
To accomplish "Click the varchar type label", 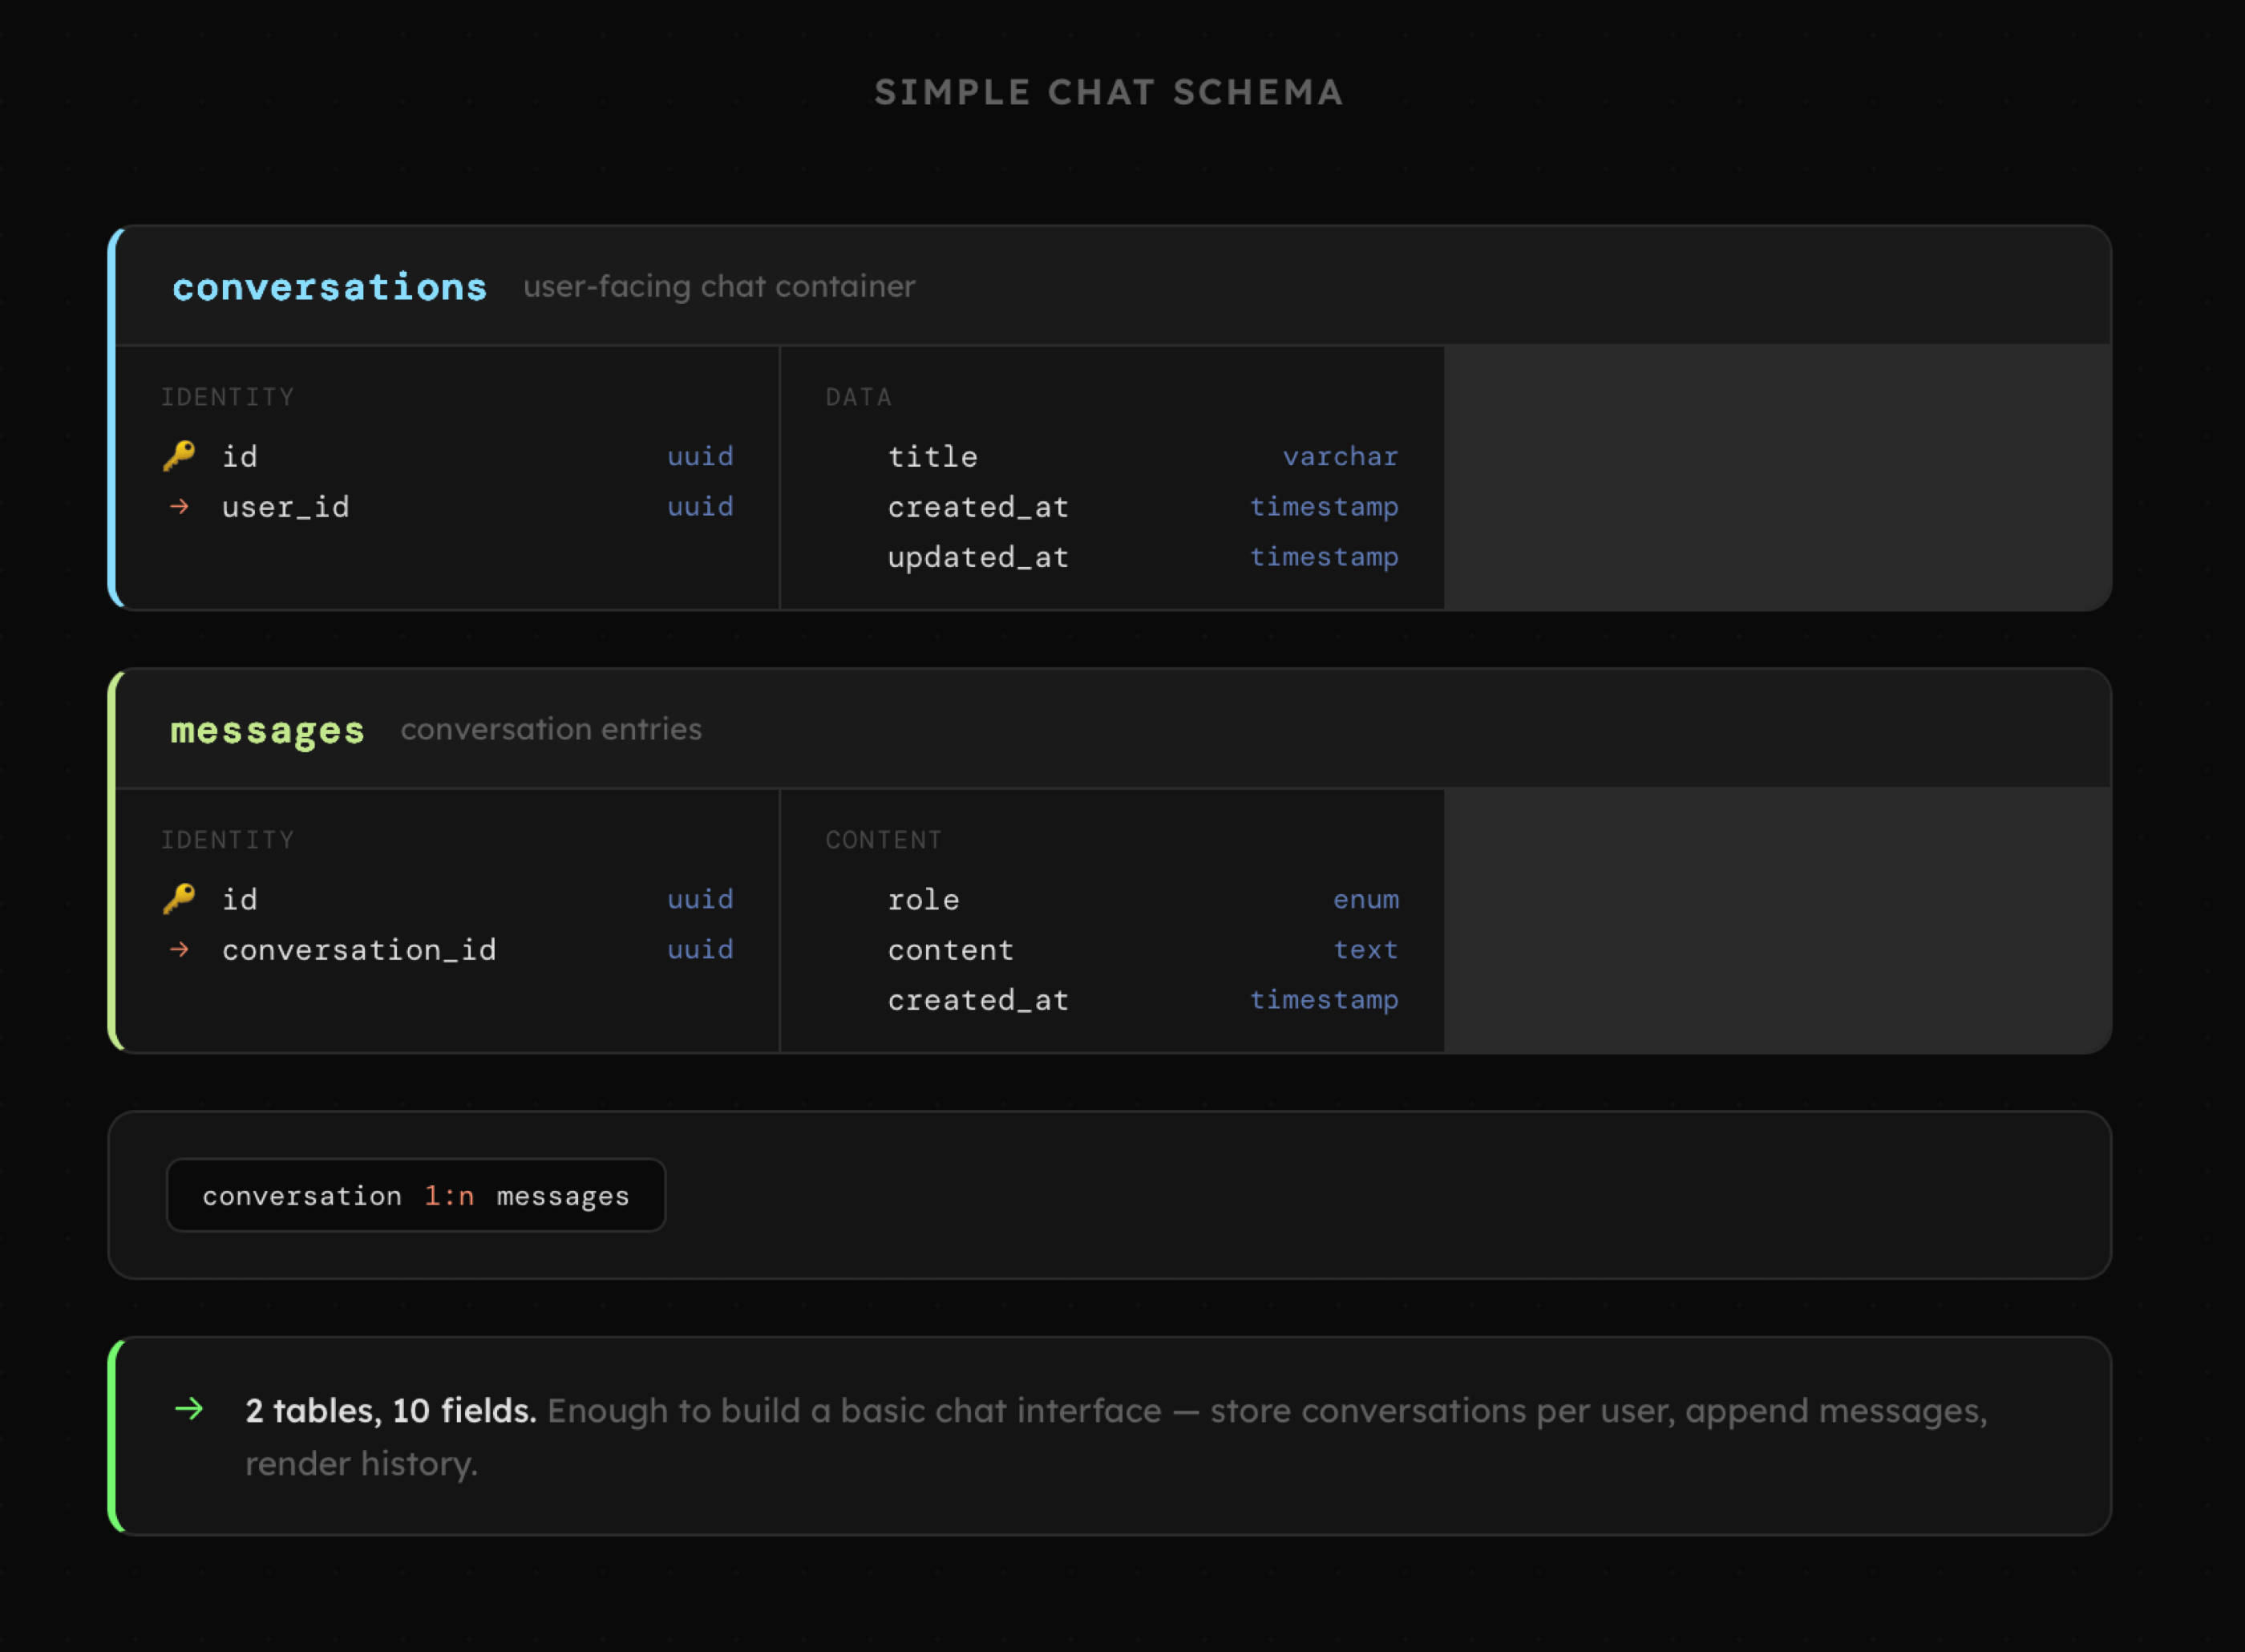I will click(x=1340, y=457).
